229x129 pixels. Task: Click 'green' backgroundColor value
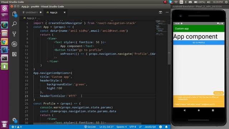80,85
